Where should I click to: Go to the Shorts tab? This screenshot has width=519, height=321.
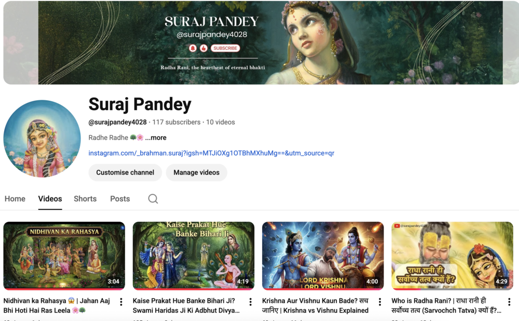(85, 199)
